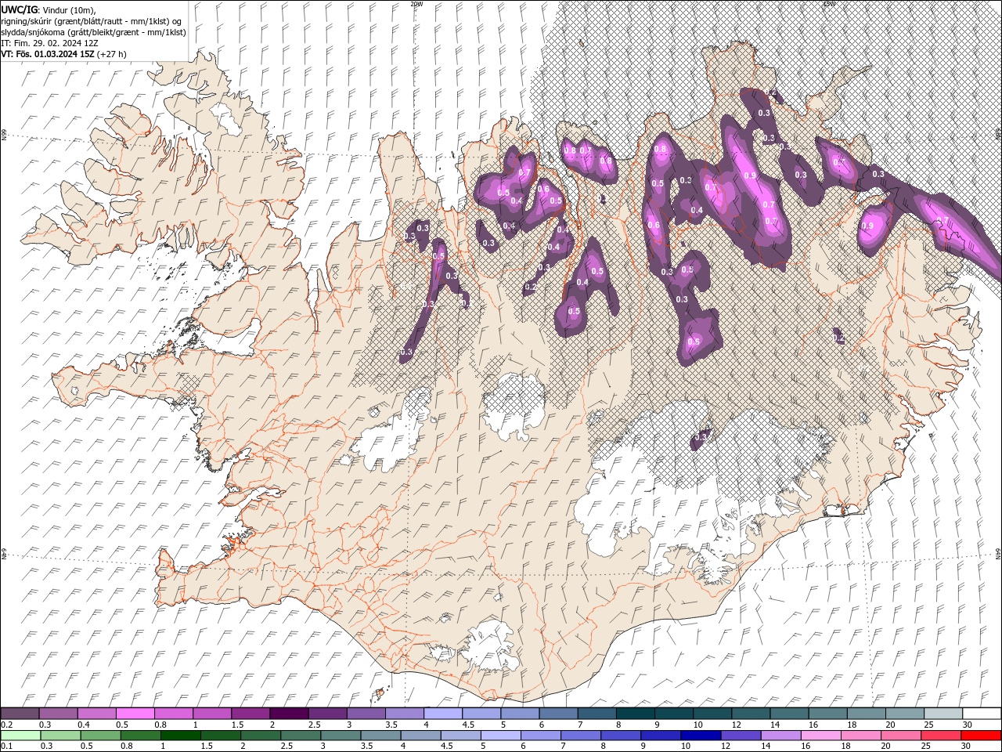Pick the dark teal snow swatch at 8
The image size is (1002, 752).
tap(634, 713)
